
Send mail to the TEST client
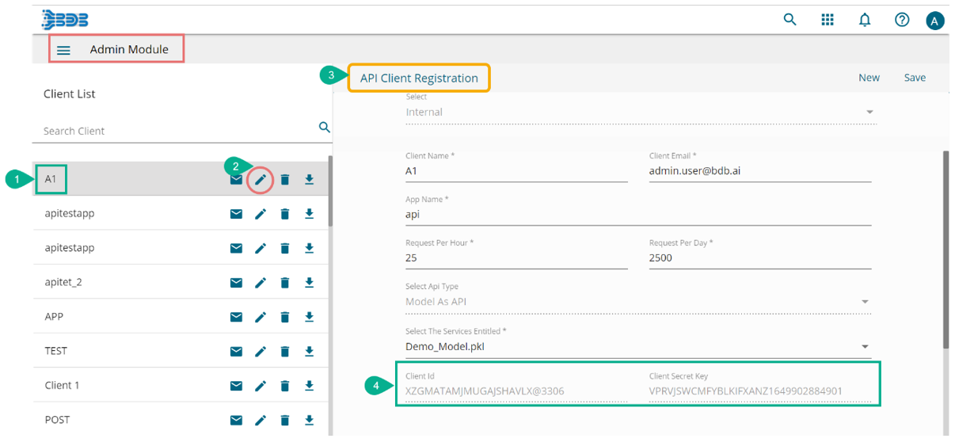[x=236, y=351]
